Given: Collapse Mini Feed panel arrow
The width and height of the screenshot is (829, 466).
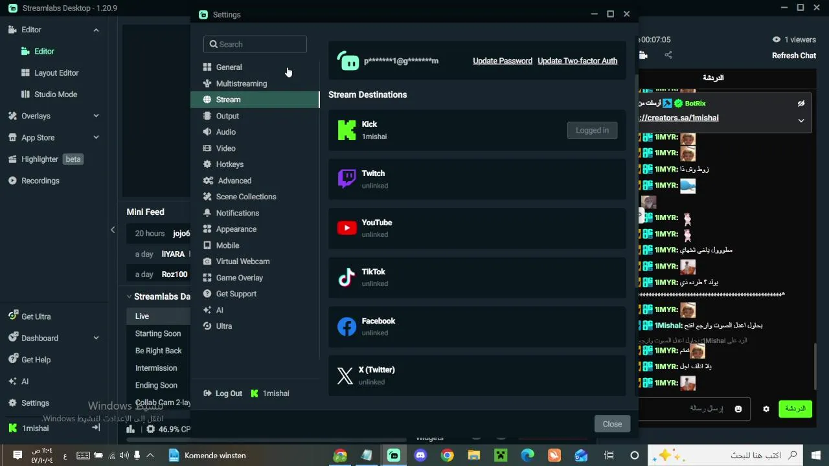Looking at the screenshot, I should 113,230.
